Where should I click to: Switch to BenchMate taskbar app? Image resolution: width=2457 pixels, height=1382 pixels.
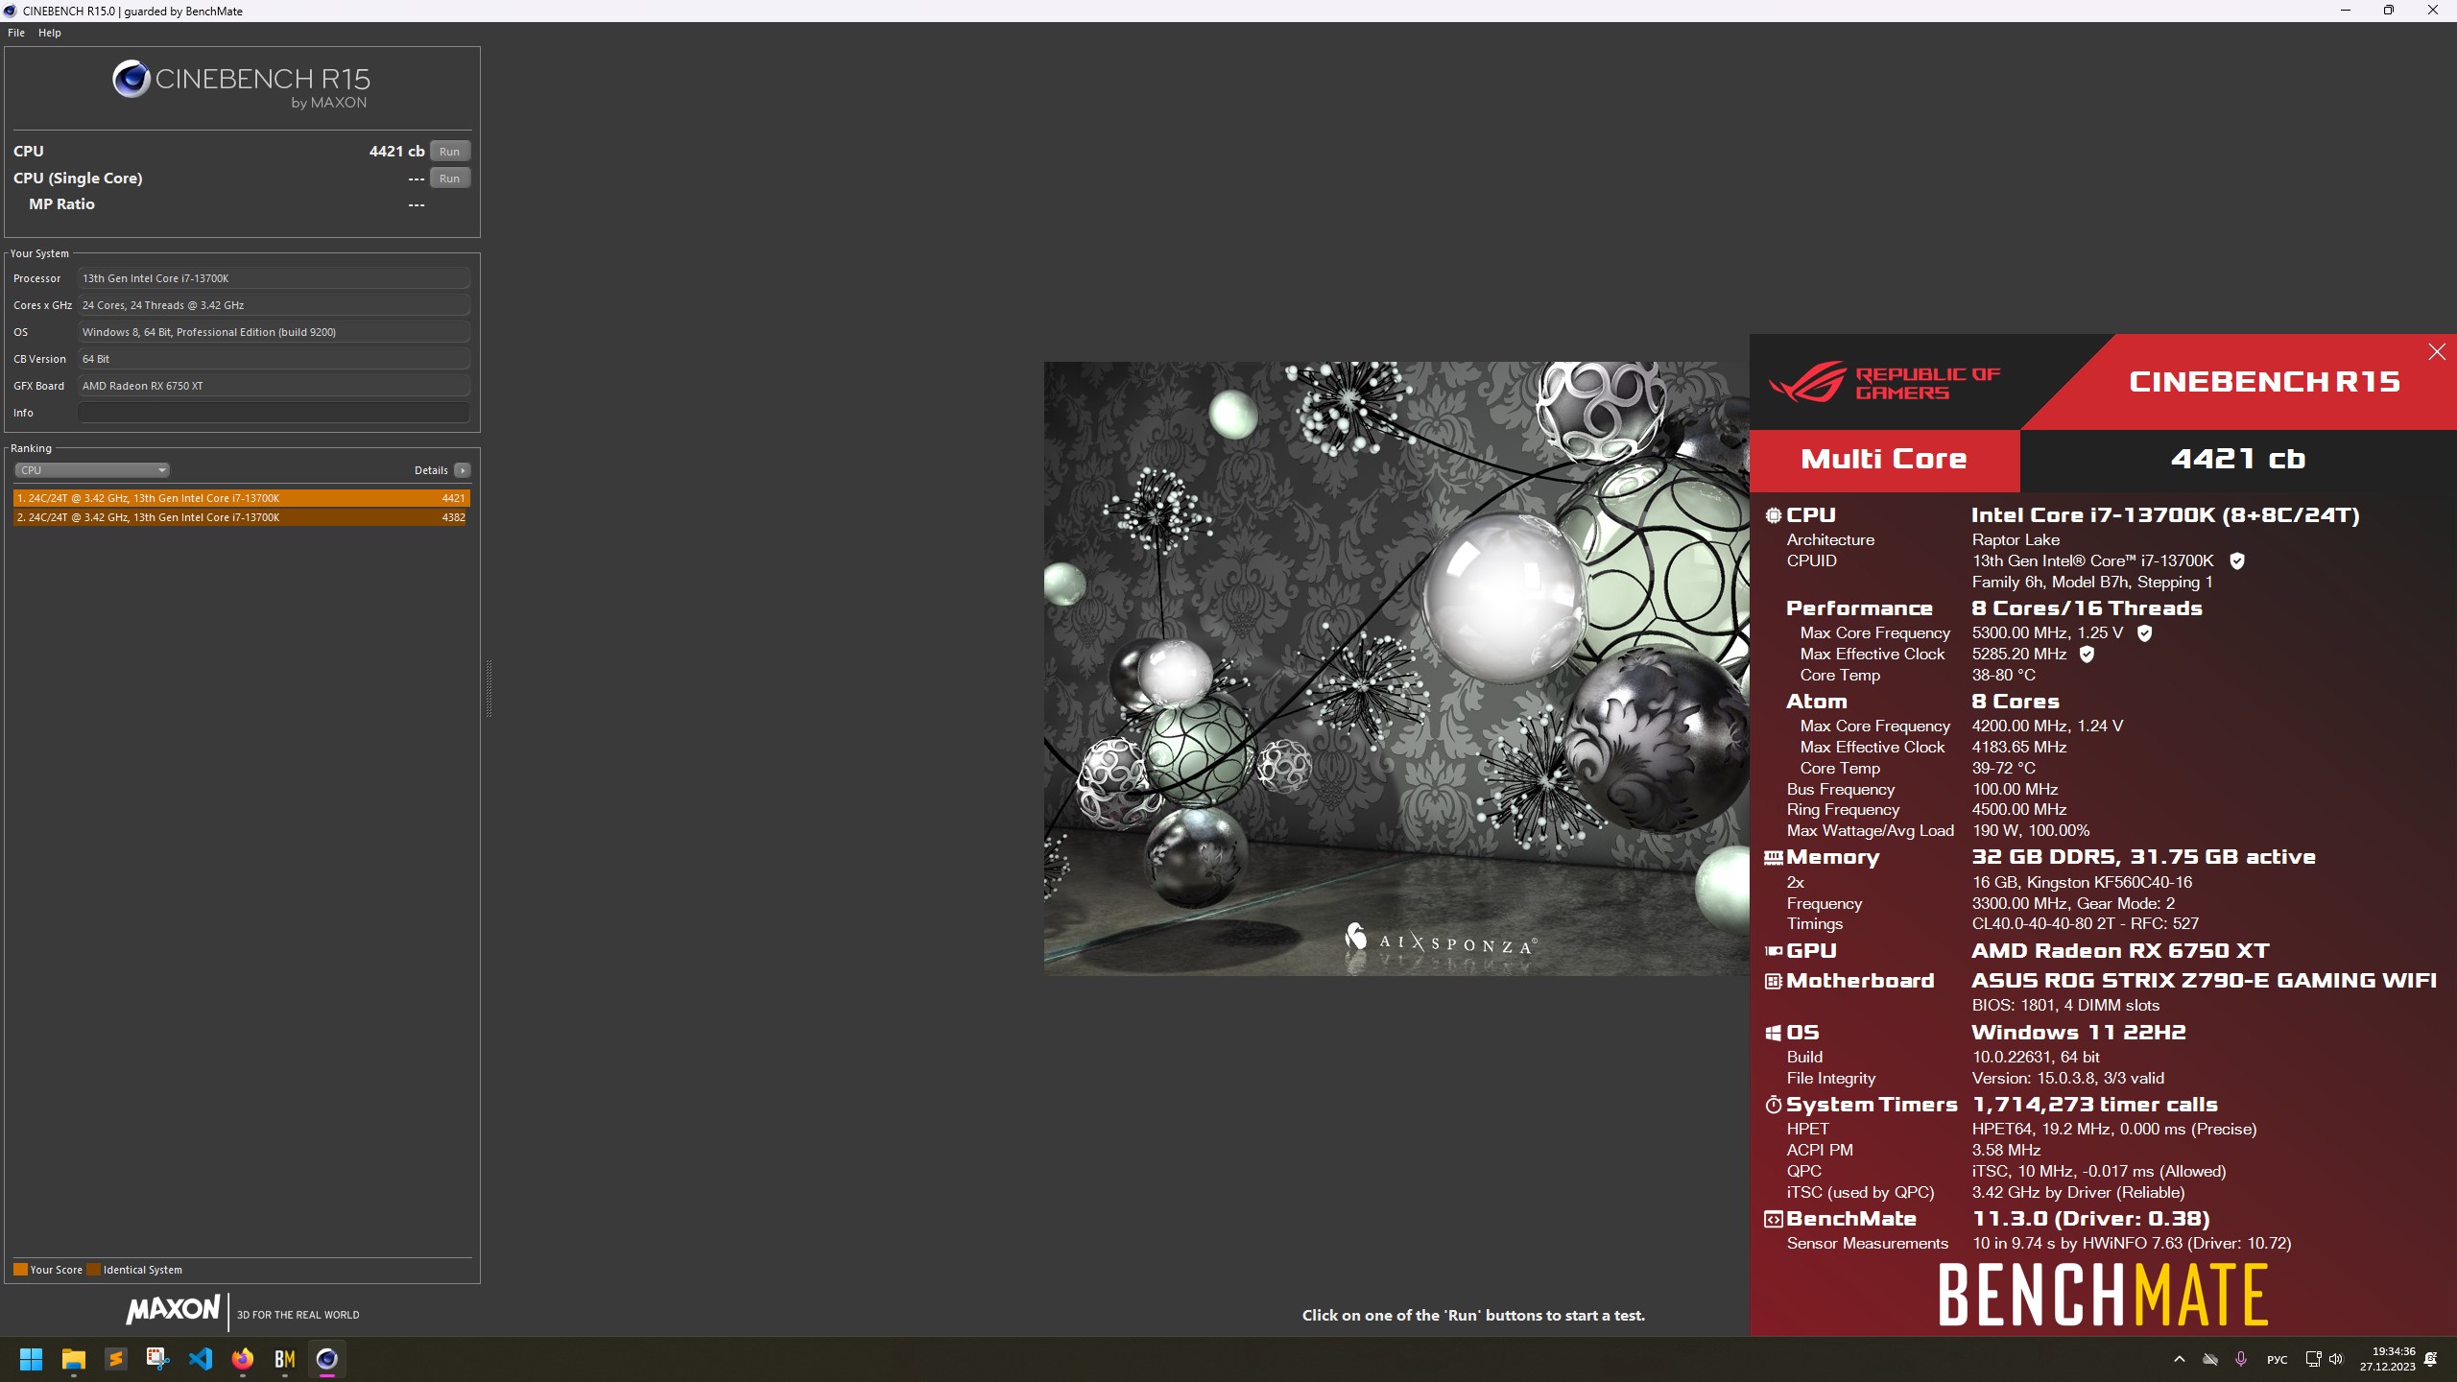[x=285, y=1359]
